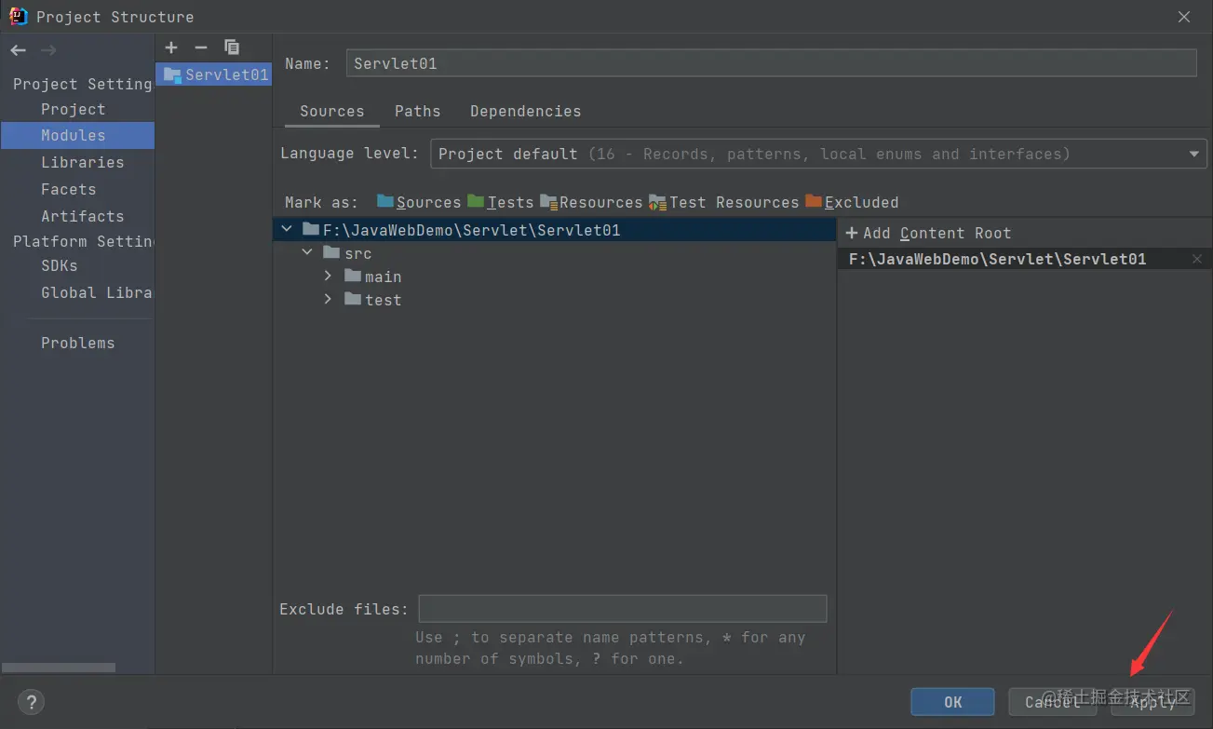Switch to the Dependencies tab

(x=525, y=111)
